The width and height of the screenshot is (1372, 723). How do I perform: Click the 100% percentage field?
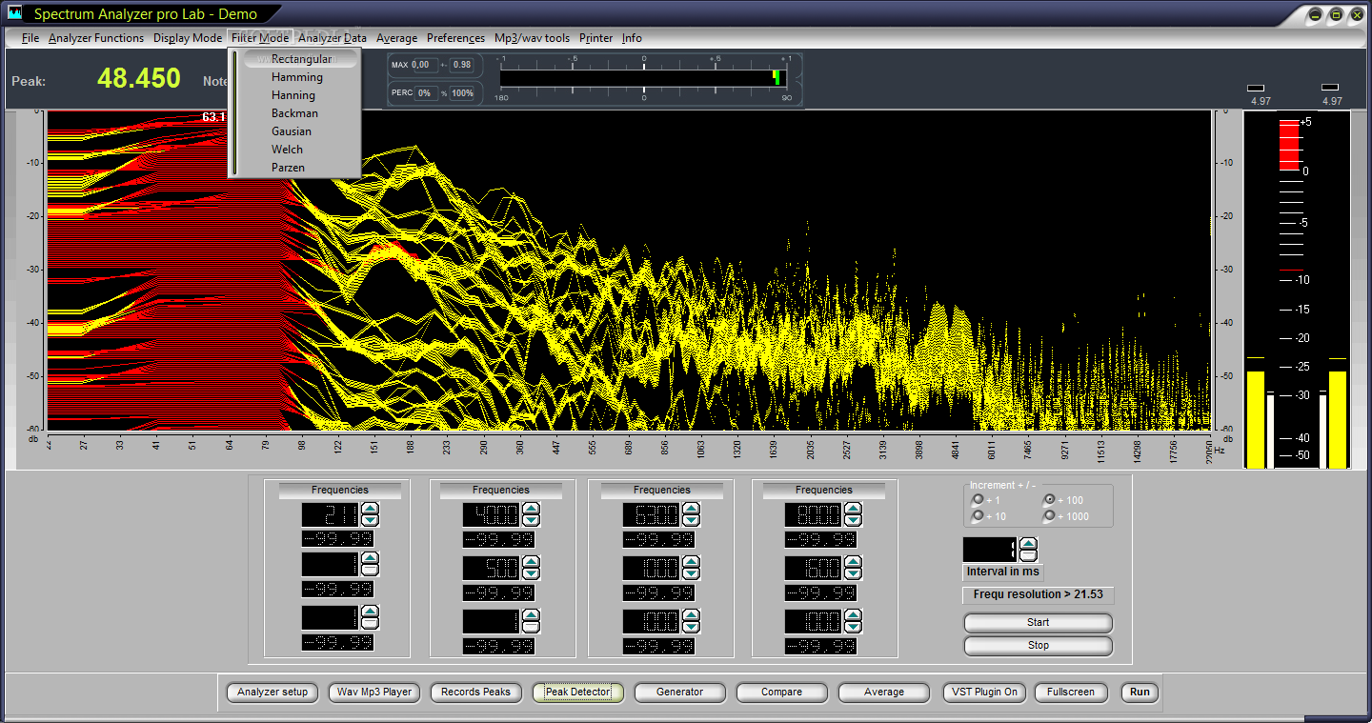pos(462,93)
